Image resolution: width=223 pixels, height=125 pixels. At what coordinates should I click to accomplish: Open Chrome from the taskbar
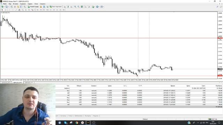coord(77,123)
